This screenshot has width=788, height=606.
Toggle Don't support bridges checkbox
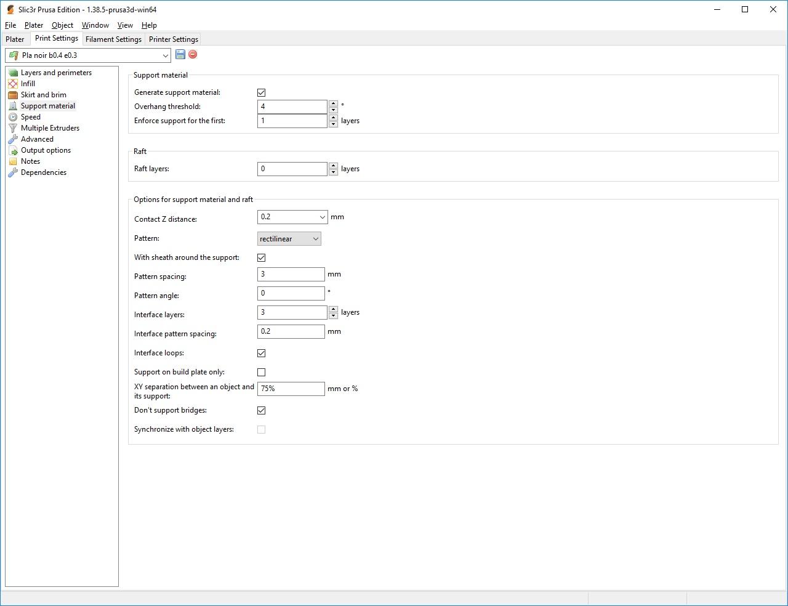click(x=261, y=410)
